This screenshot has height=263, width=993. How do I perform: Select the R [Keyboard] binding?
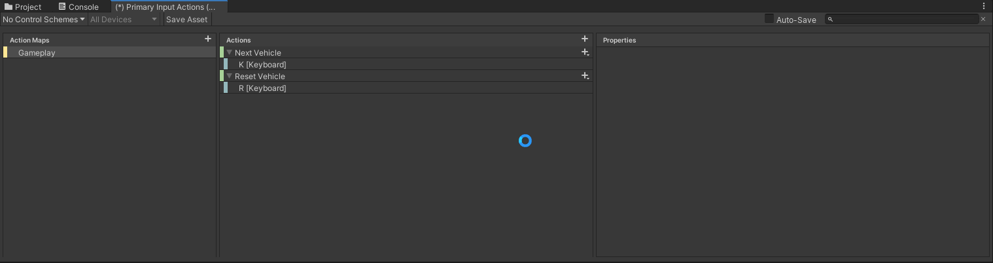(262, 88)
